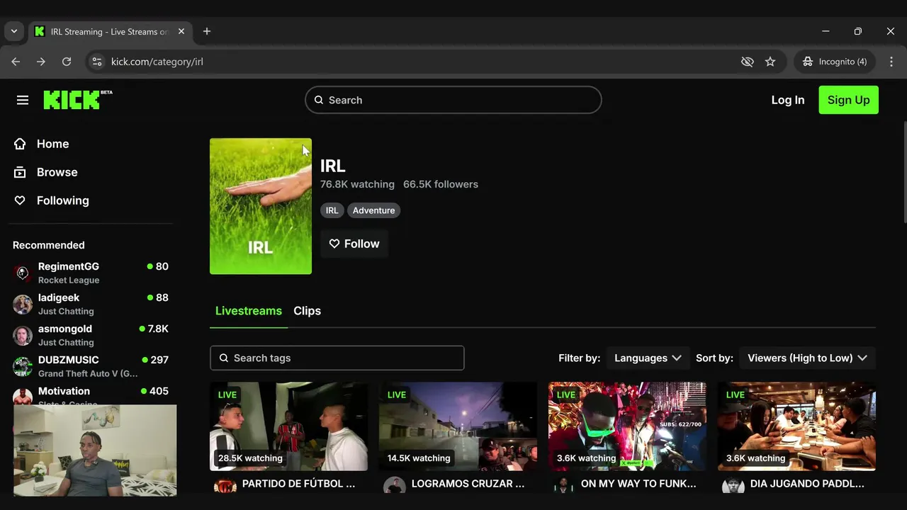
Task: Open ladigeek recommended channel
Action: pos(91,304)
